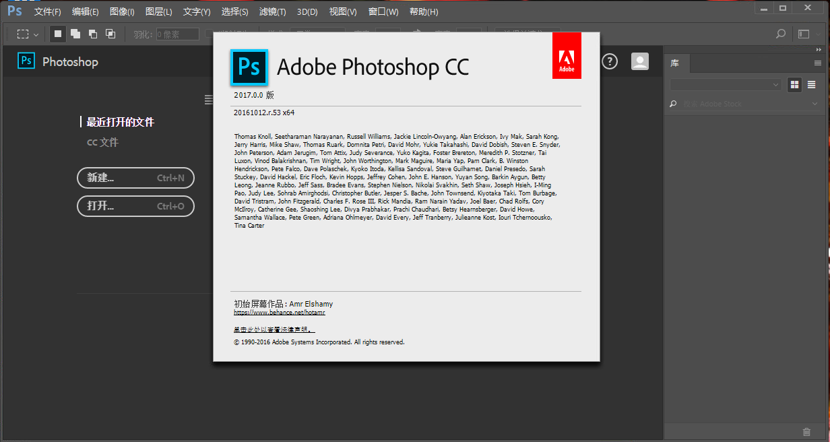Open the library selection dropdown
The image size is (830, 442).
point(725,85)
